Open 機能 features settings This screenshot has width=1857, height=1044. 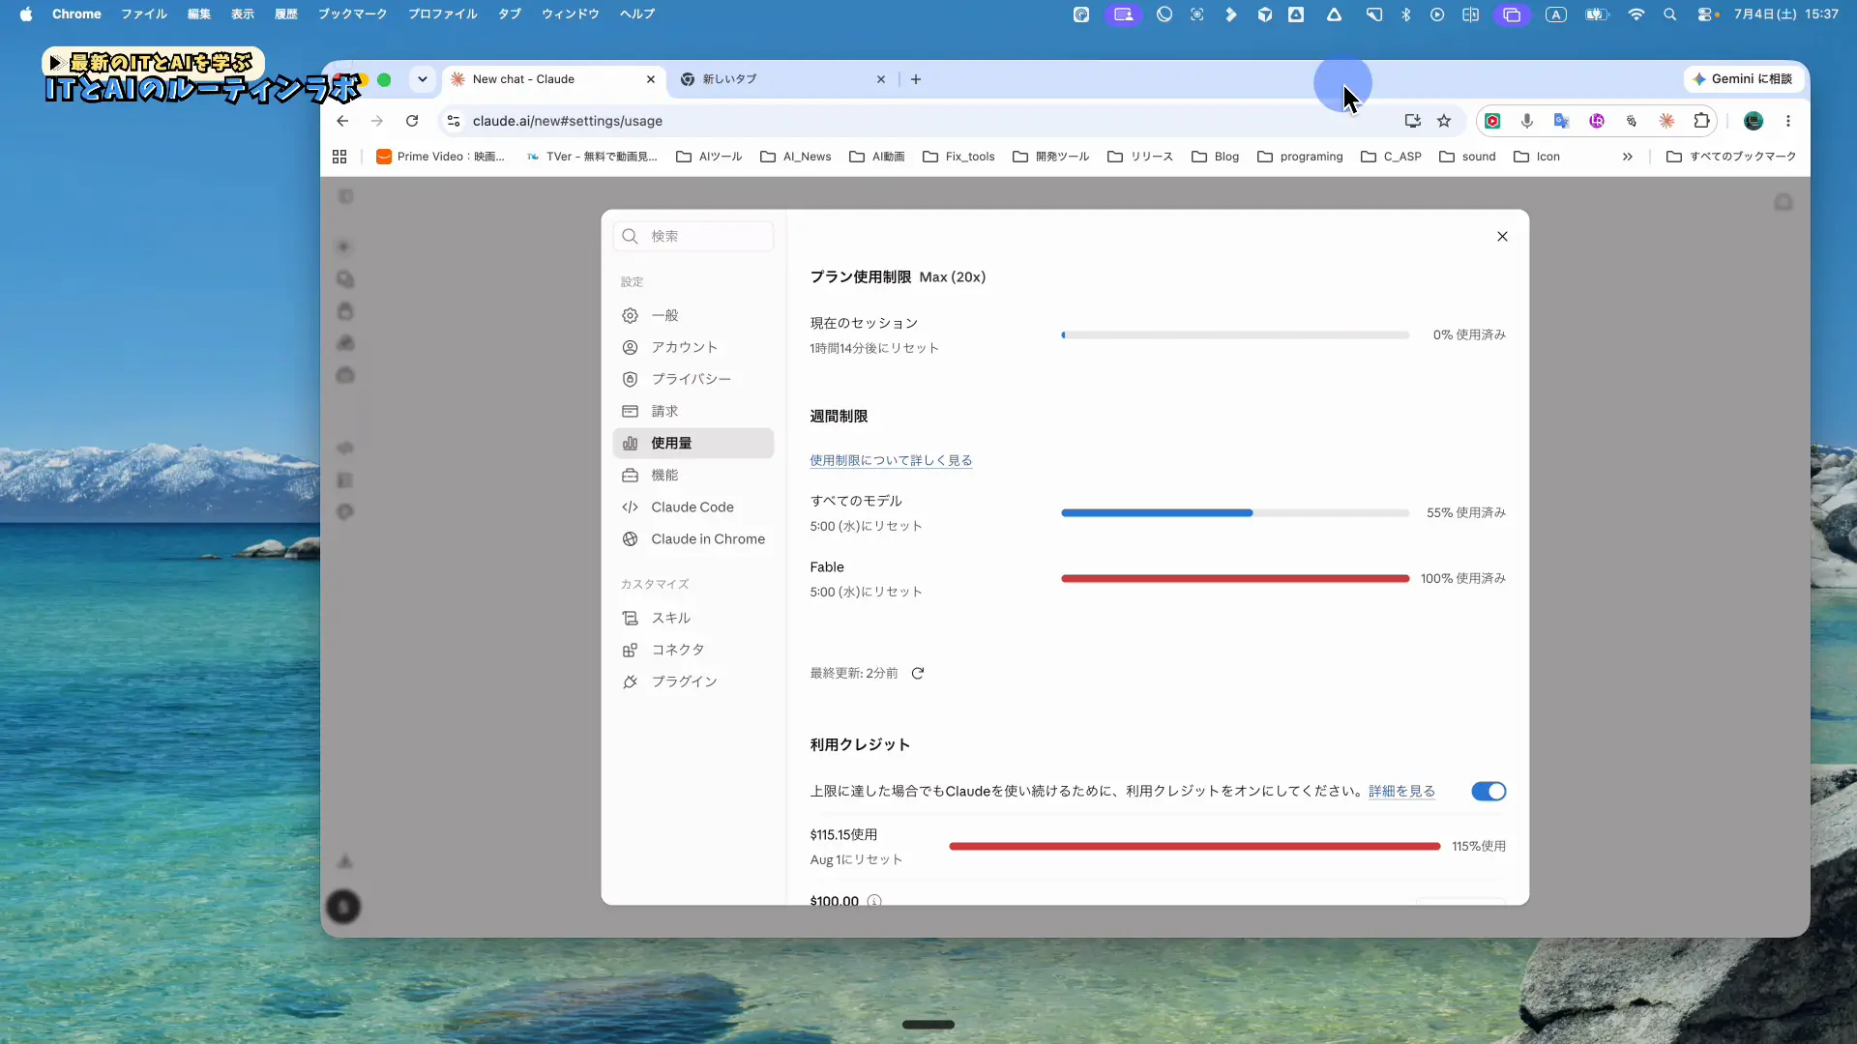pyautogui.click(x=693, y=475)
